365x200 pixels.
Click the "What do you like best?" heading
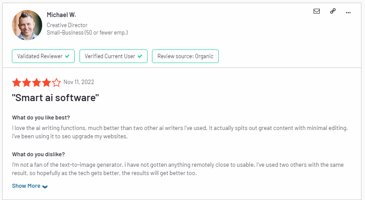(x=41, y=118)
